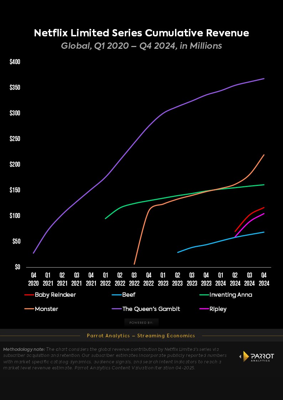
Task: Click the 'Q2 2024' x-axis label
Action: click(235, 279)
